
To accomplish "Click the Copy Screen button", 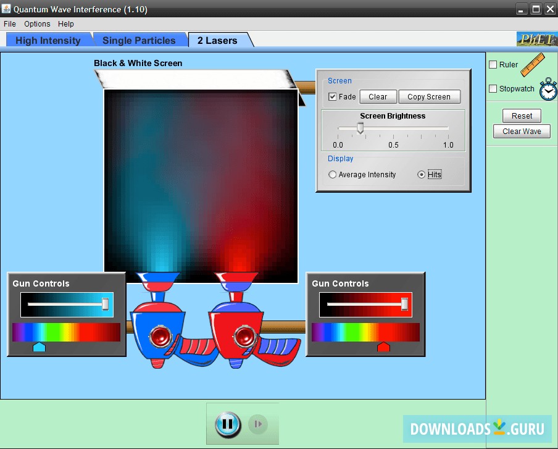I will tap(428, 97).
